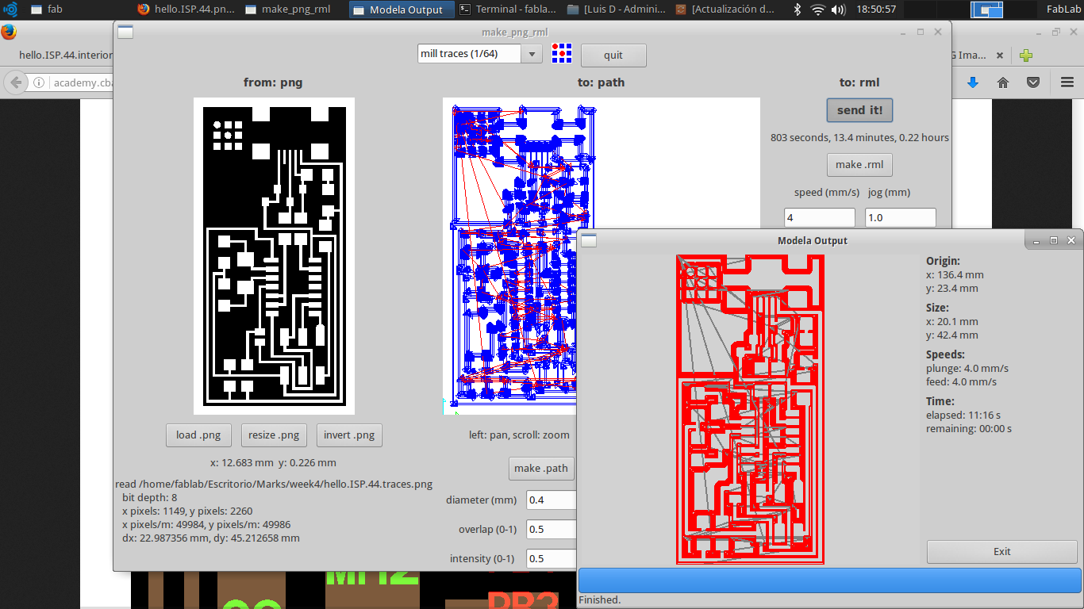The height and width of the screenshot is (609, 1084).
Task: Switch to hello.ISP.44.pn... Firefox taskbar item
Action: click(185, 10)
